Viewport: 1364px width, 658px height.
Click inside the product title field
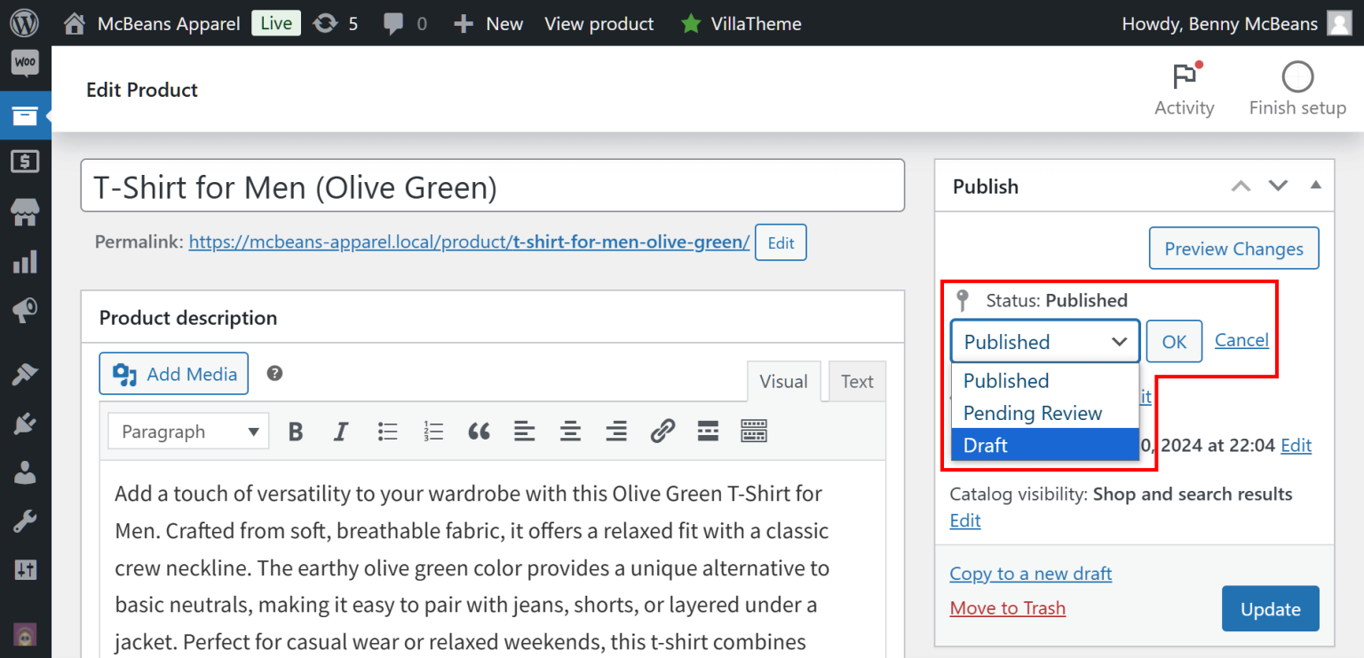click(492, 185)
